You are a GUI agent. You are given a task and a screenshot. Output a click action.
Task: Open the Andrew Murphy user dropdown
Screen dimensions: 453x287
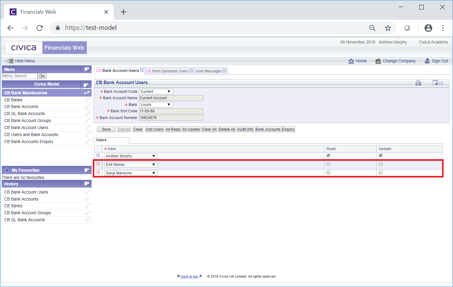(131, 156)
